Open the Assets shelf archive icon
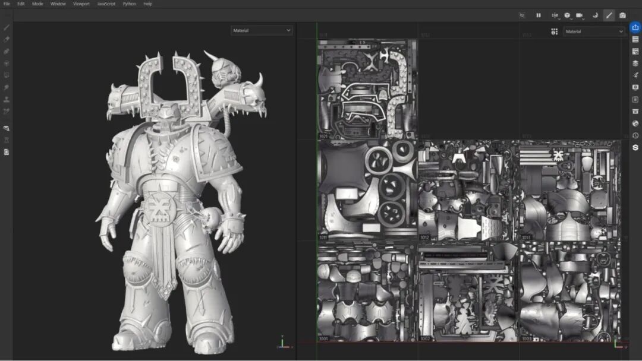Image resolution: width=642 pixels, height=361 pixels. point(635,111)
